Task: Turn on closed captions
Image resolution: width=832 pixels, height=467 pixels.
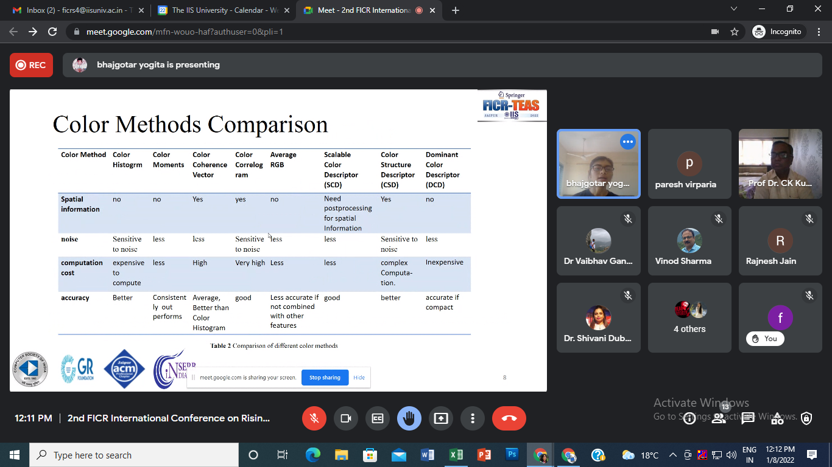Action: point(378,418)
